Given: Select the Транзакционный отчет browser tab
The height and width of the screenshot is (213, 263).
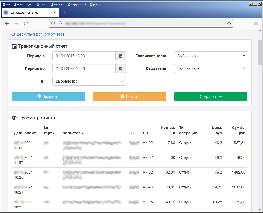Looking at the screenshot, I should (x=30, y=12).
